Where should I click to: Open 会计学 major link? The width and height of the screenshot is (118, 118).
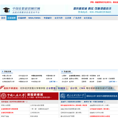105,79
